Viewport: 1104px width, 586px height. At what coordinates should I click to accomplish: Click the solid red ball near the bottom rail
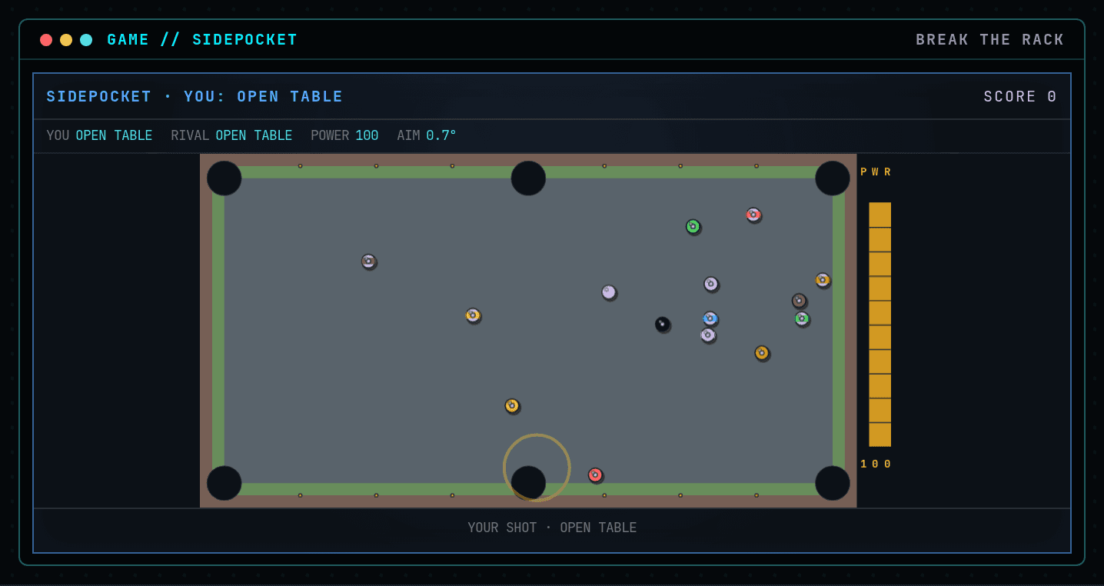[595, 474]
